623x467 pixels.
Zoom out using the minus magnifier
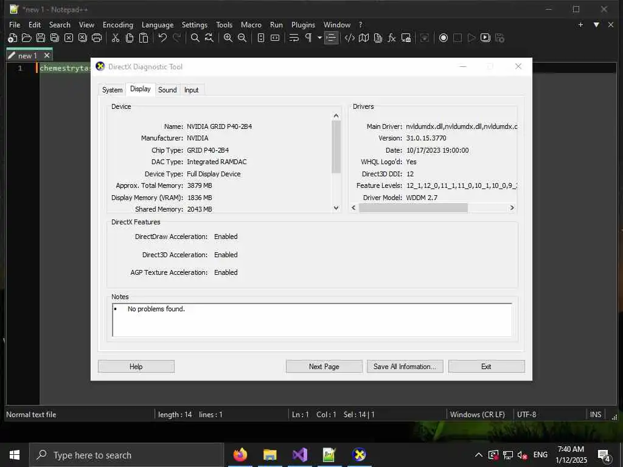[x=242, y=38]
